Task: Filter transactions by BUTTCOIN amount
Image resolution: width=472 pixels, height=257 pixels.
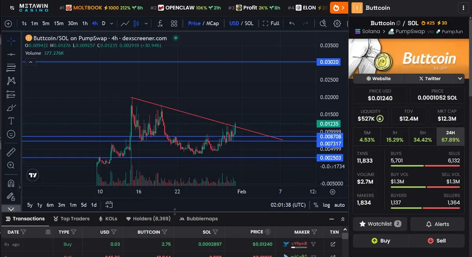Action: coord(164,232)
